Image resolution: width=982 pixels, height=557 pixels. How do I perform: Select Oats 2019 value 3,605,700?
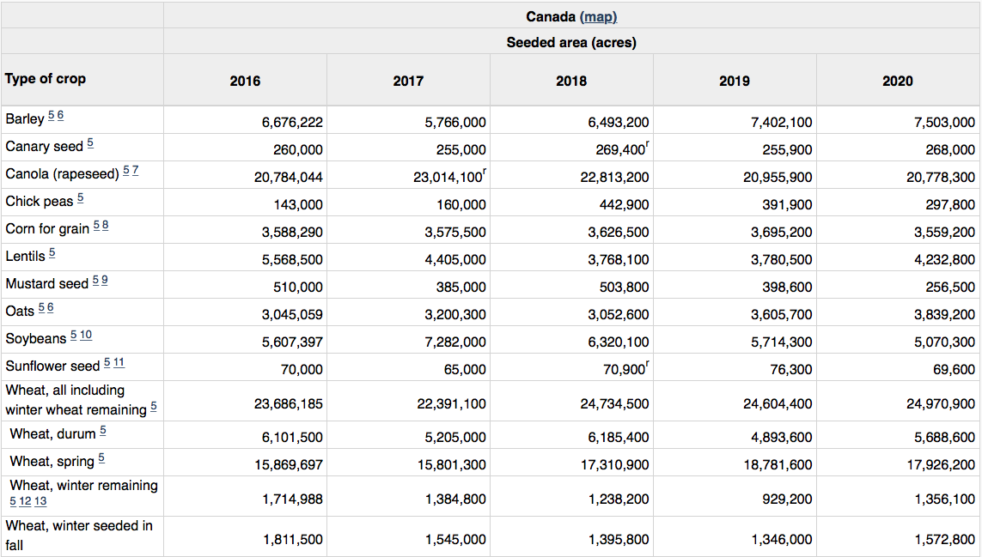click(782, 315)
